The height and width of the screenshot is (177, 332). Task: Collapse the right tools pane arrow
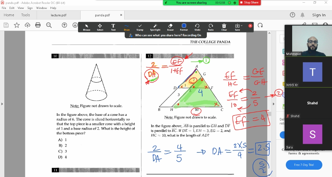coord(273,104)
